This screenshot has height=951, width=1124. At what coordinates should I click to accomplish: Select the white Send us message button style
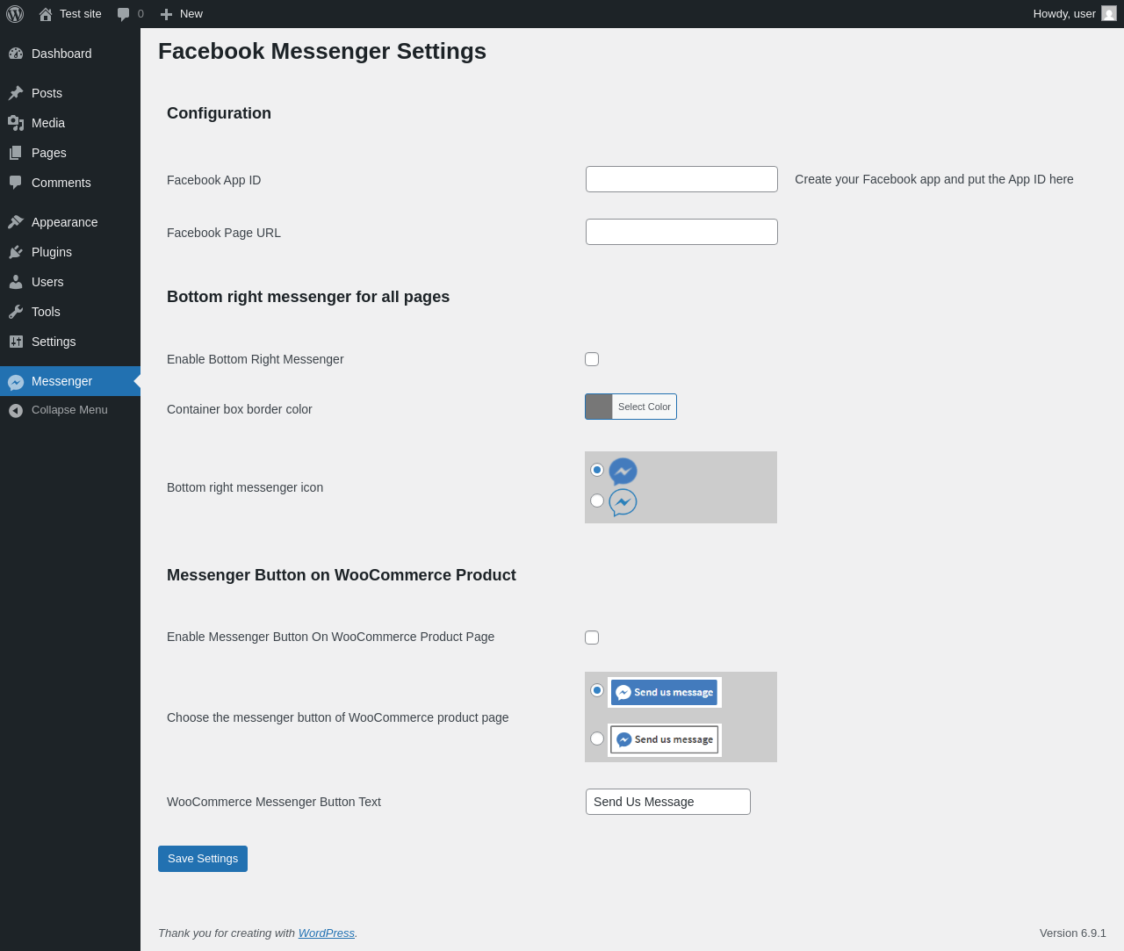point(597,738)
